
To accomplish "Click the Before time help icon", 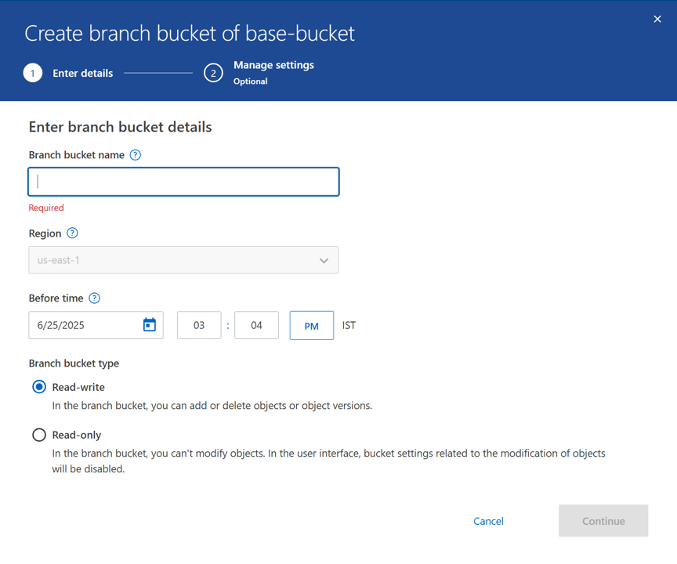I will tap(95, 298).
